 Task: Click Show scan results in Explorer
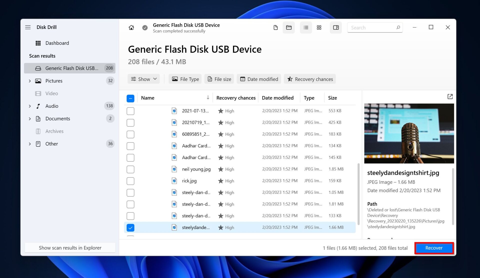click(70, 248)
